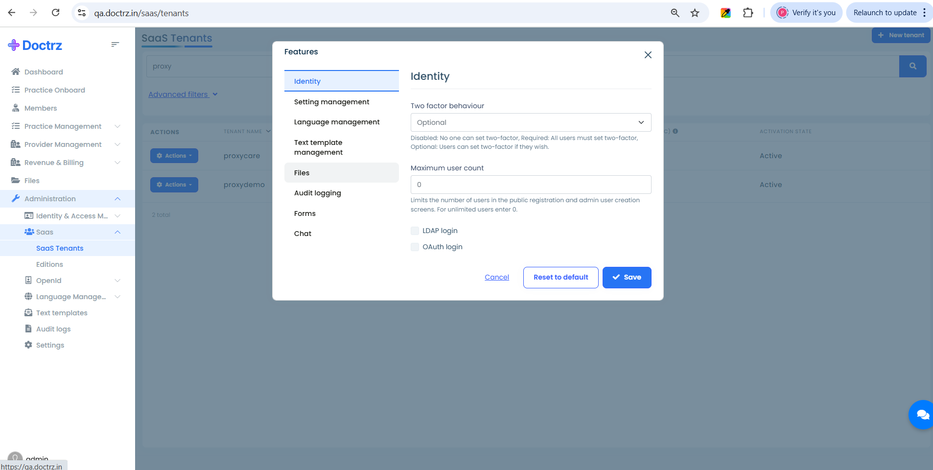Expand Revenue & Billing menu
Viewport: 933px width, 470px height.
click(x=117, y=163)
